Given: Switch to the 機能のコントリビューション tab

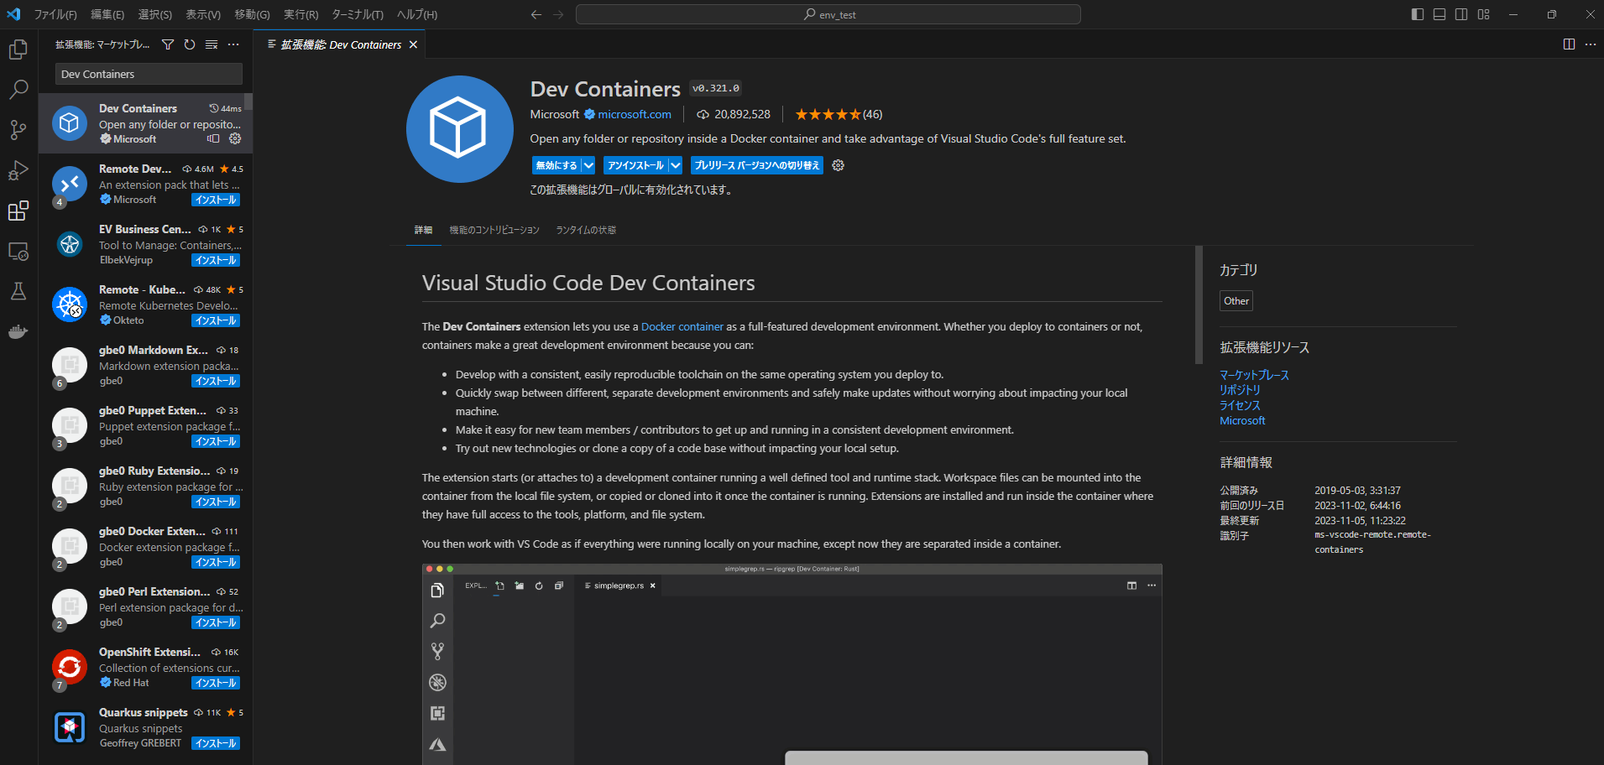Looking at the screenshot, I should coord(494,230).
